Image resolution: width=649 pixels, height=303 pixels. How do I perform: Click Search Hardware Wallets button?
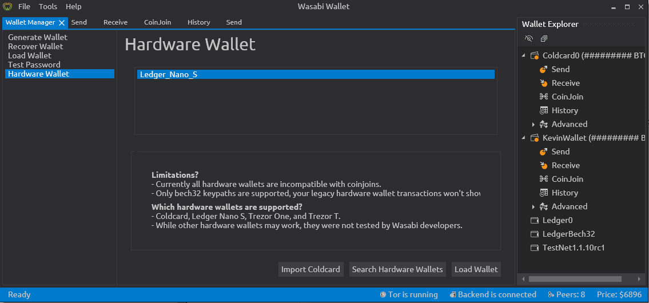point(397,269)
